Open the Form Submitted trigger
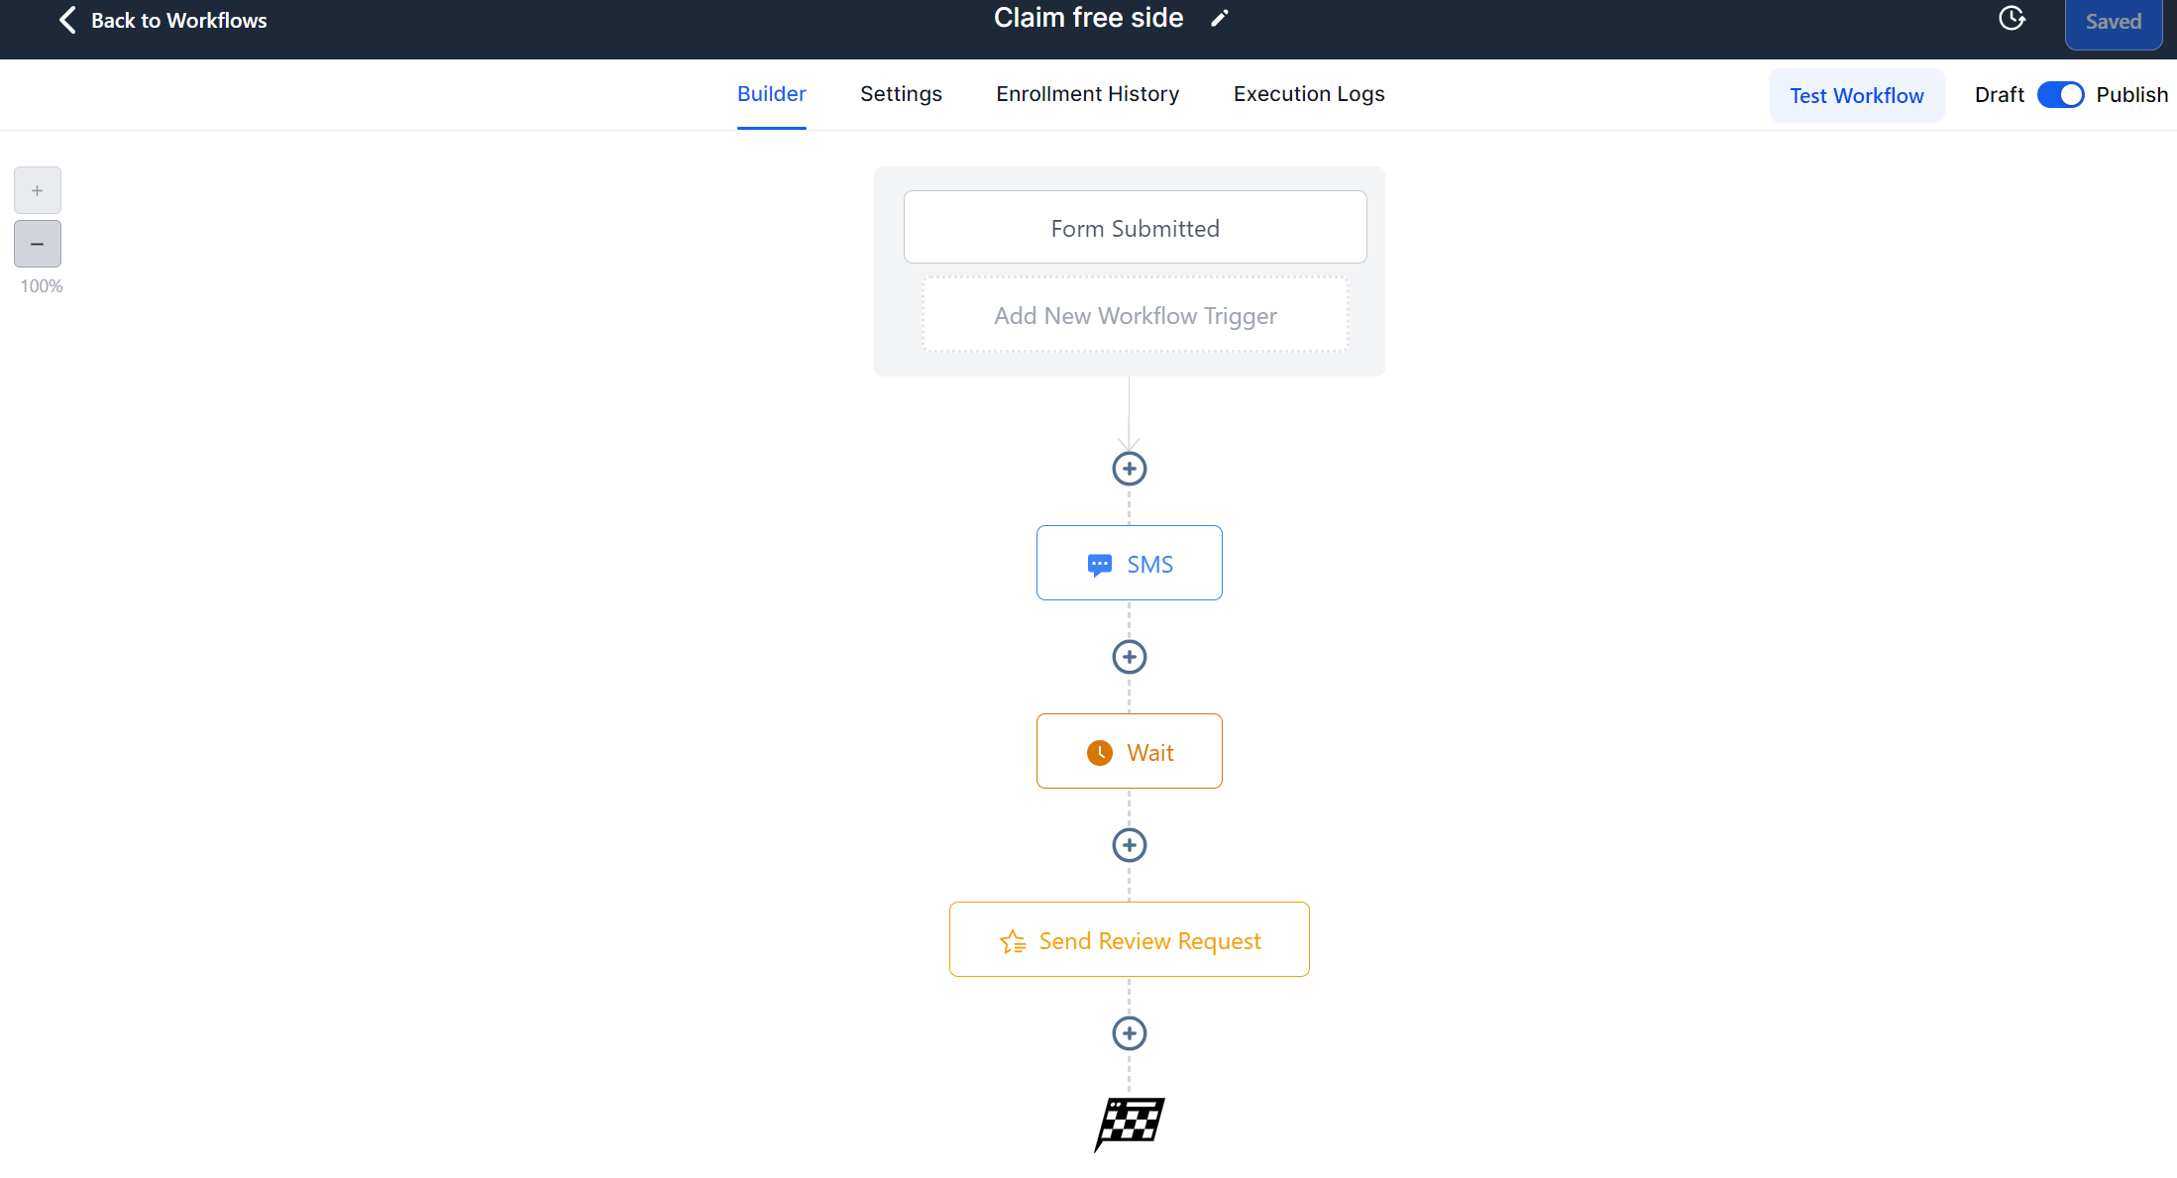Image resolution: width=2177 pixels, height=1178 pixels. point(1136,228)
